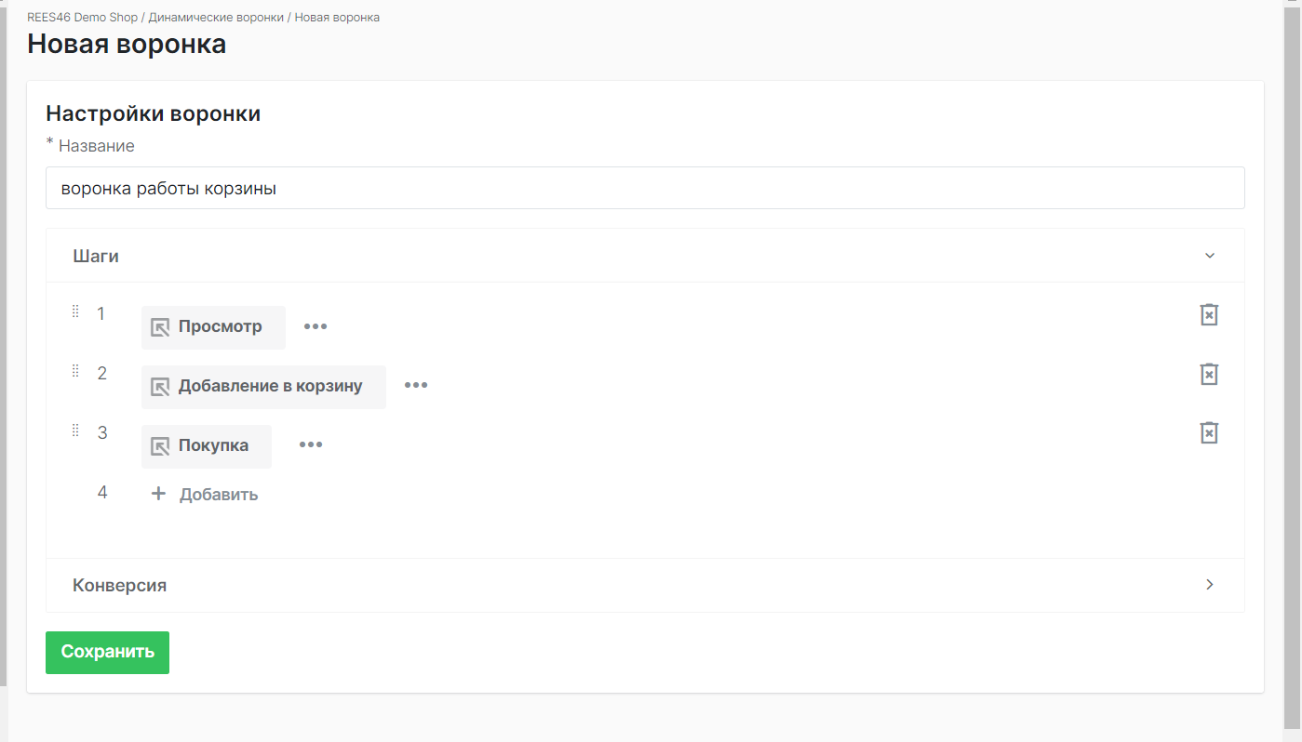The height and width of the screenshot is (742, 1302).
Task: Save the funnel with Сохранить button
Action: coord(107,652)
